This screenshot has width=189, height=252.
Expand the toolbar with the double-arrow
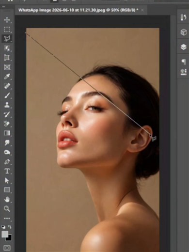point(3,7)
